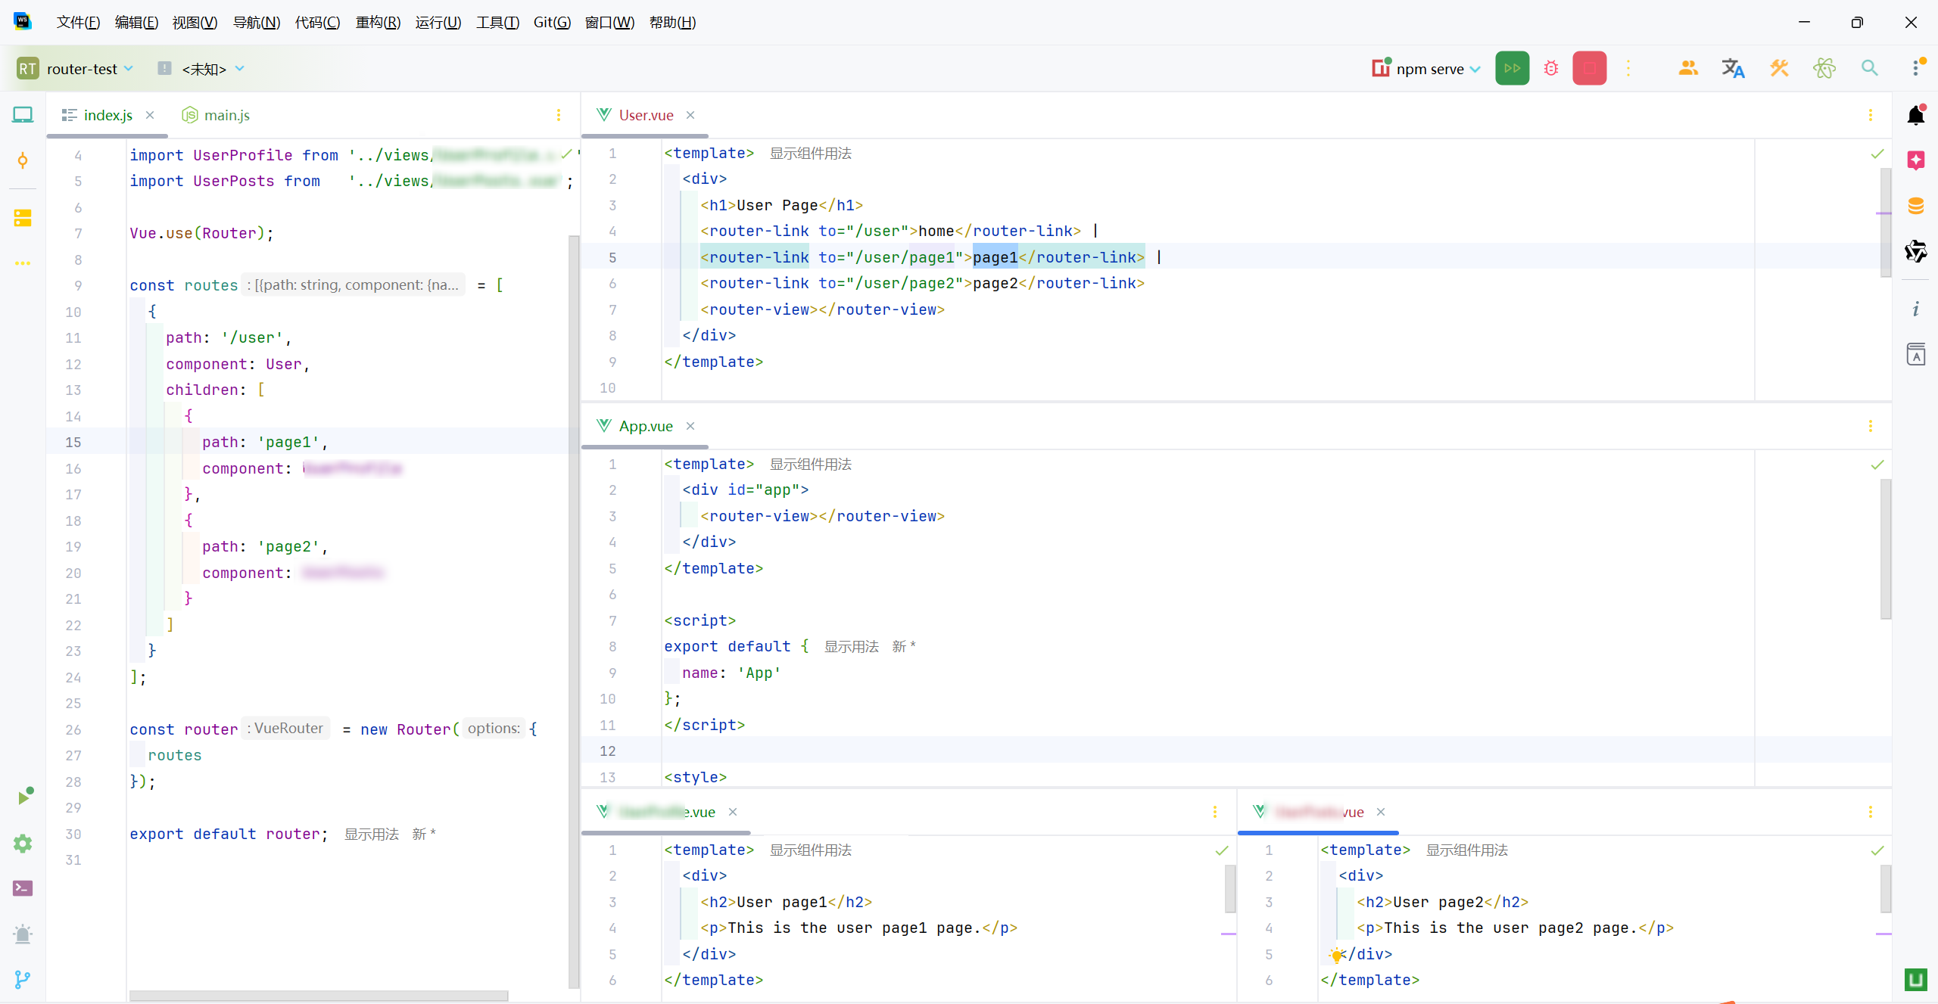Click the green square icon at bottom right

(1916, 980)
